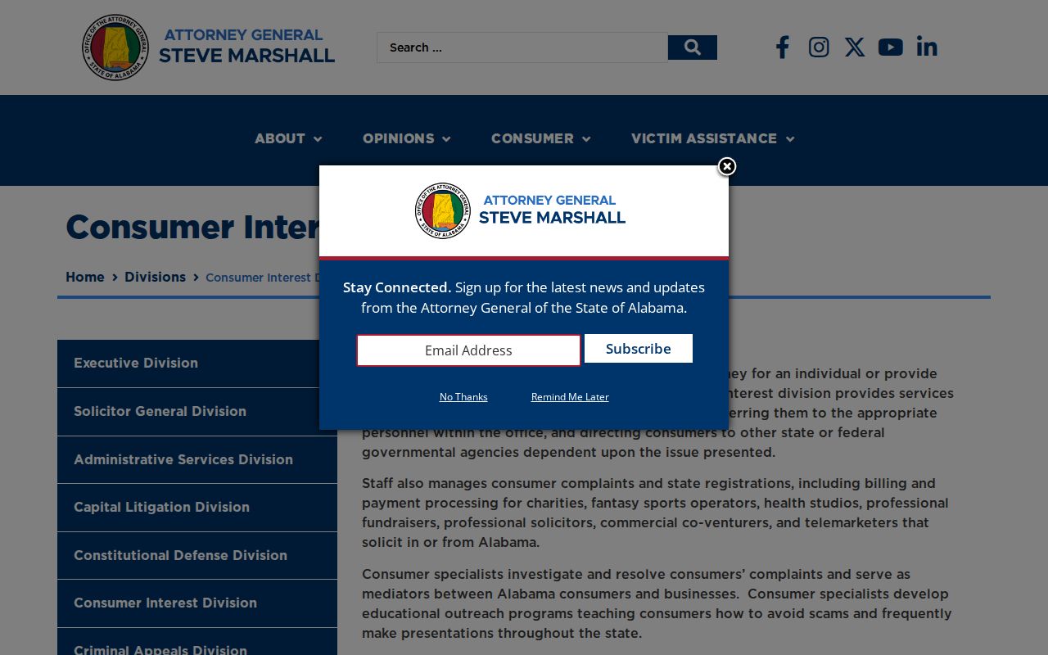Image resolution: width=1048 pixels, height=655 pixels.
Task: Expand the Opinions menu chevron
Action: (x=446, y=139)
